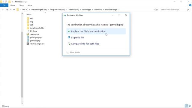Choose Replace the file in the destination

96,31
